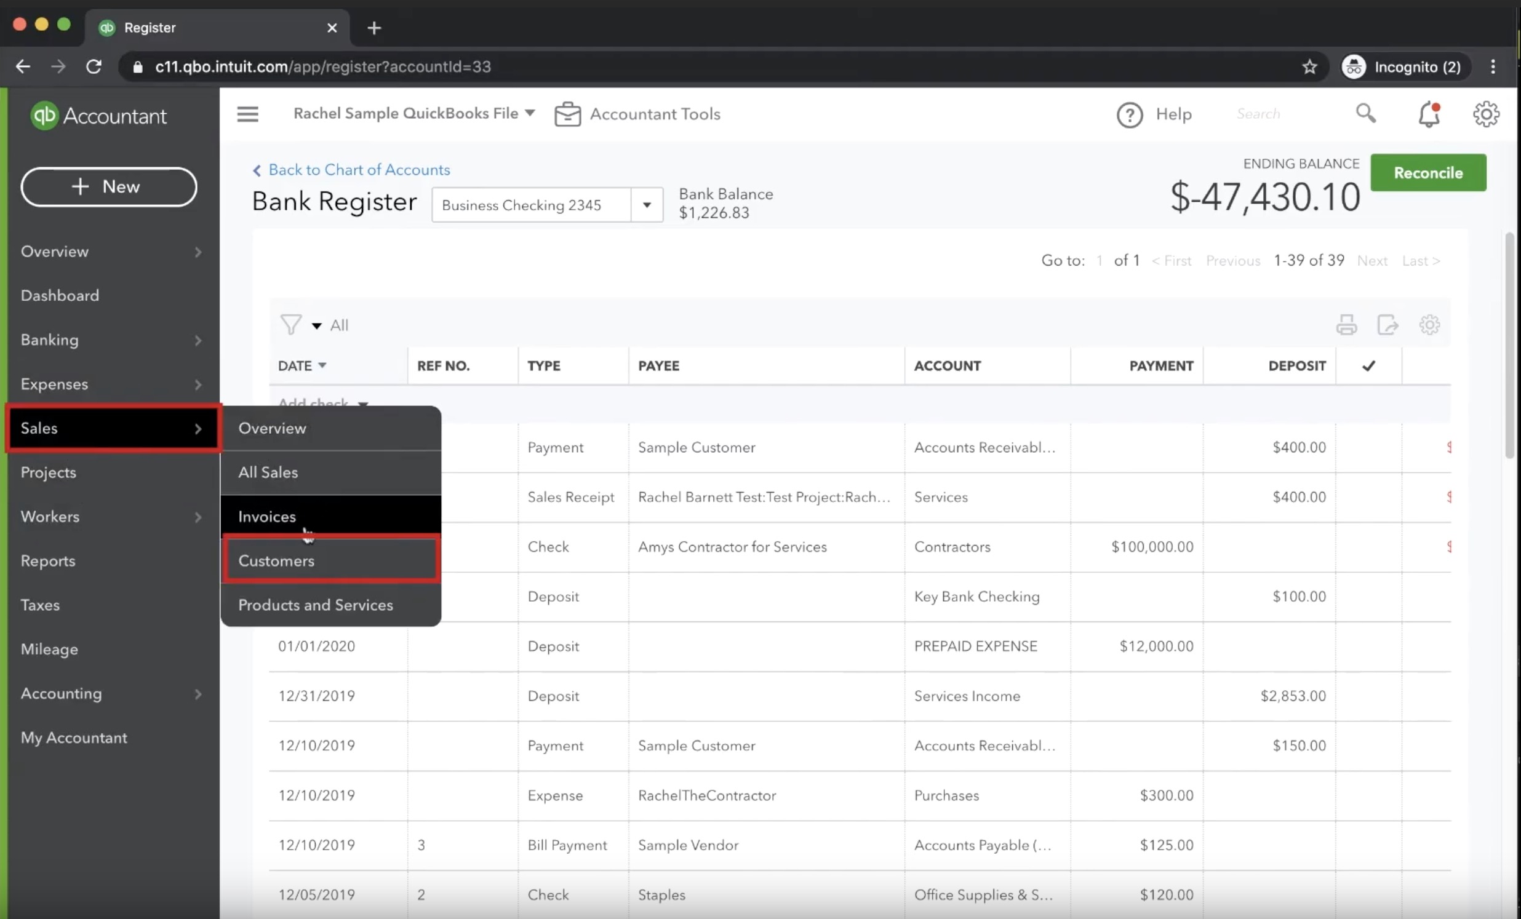Image resolution: width=1521 pixels, height=919 pixels.
Task: Select All Sales in the submenu
Action: point(331,472)
